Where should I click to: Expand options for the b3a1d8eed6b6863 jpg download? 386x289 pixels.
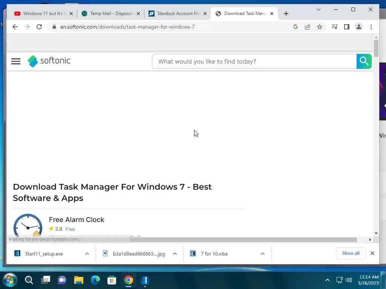(x=175, y=254)
